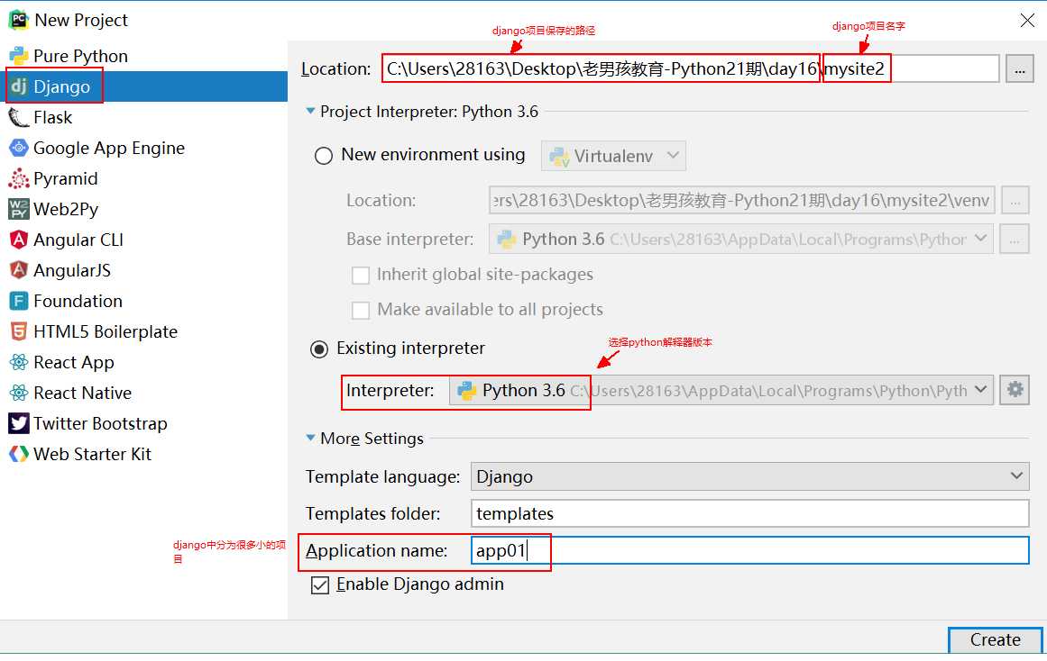Screen dimensions: 1047x661
Task: Click into the Templates folder field
Action: (750, 513)
